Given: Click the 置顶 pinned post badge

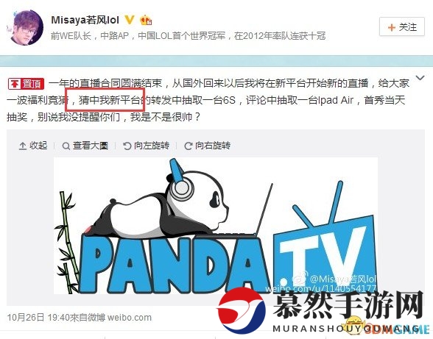Looking at the screenshot, I should (x=26, y=84).
